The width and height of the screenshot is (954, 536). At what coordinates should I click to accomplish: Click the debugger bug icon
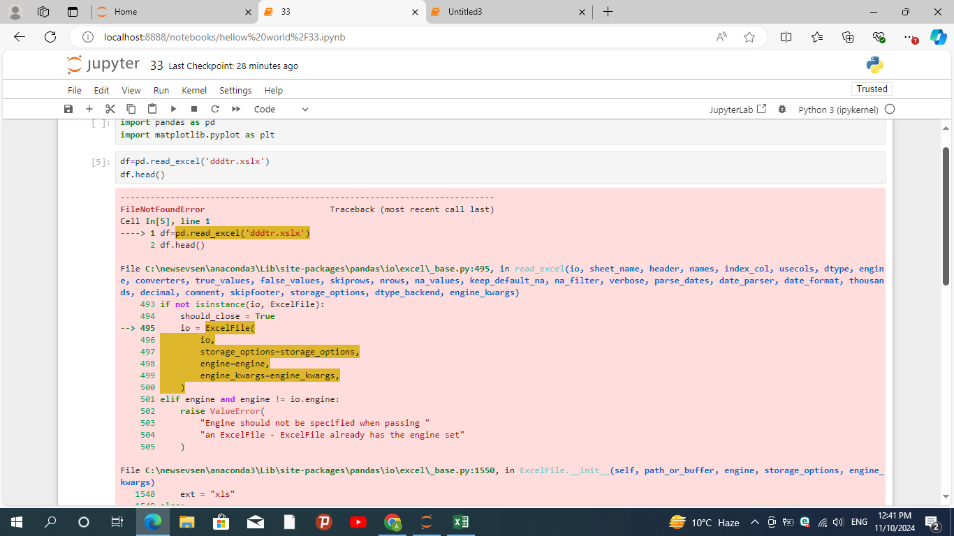[x=782, y=110]
